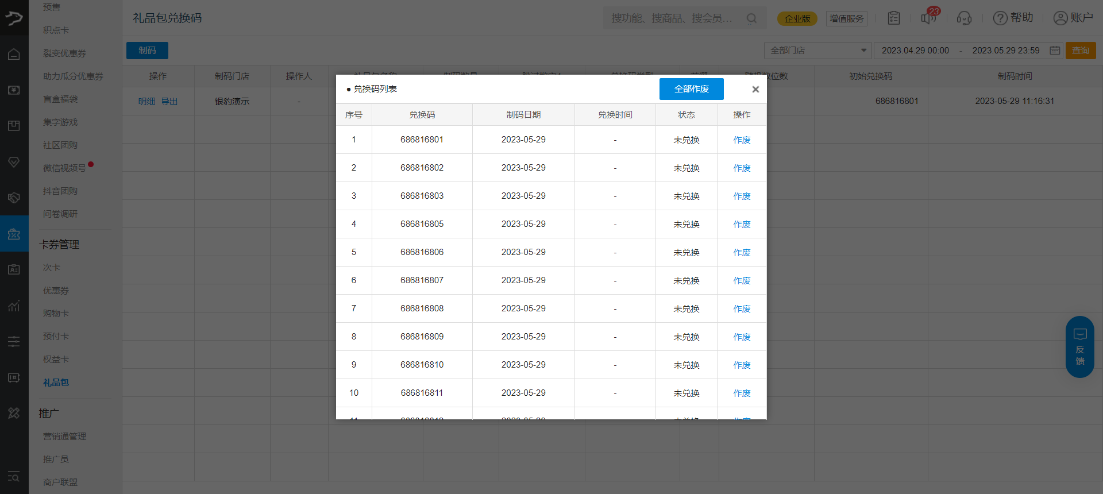The width and height of the screenshot is (1103, 494).
Task: Open 集字游戏 in the side menu
Action: pyautogui.click(x=60, y=122)
